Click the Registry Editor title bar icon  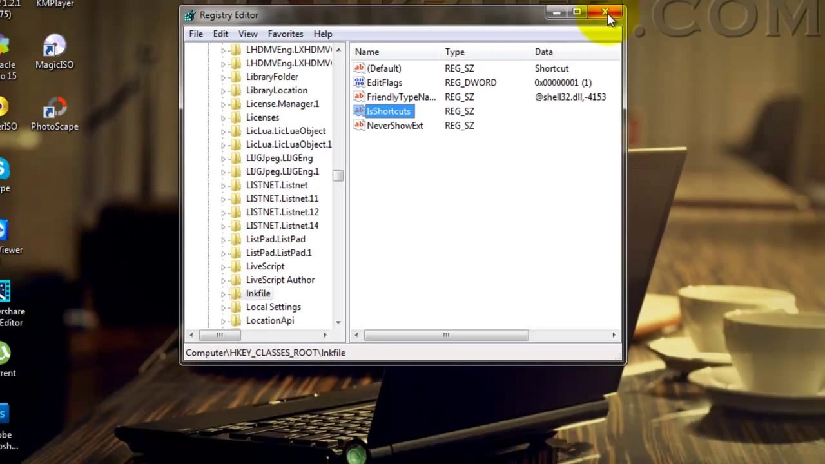click(x=189, y=15)
